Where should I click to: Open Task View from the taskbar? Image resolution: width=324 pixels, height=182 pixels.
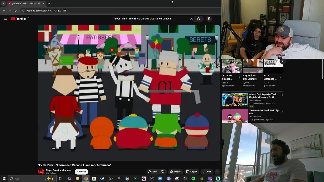coord(61,179)
